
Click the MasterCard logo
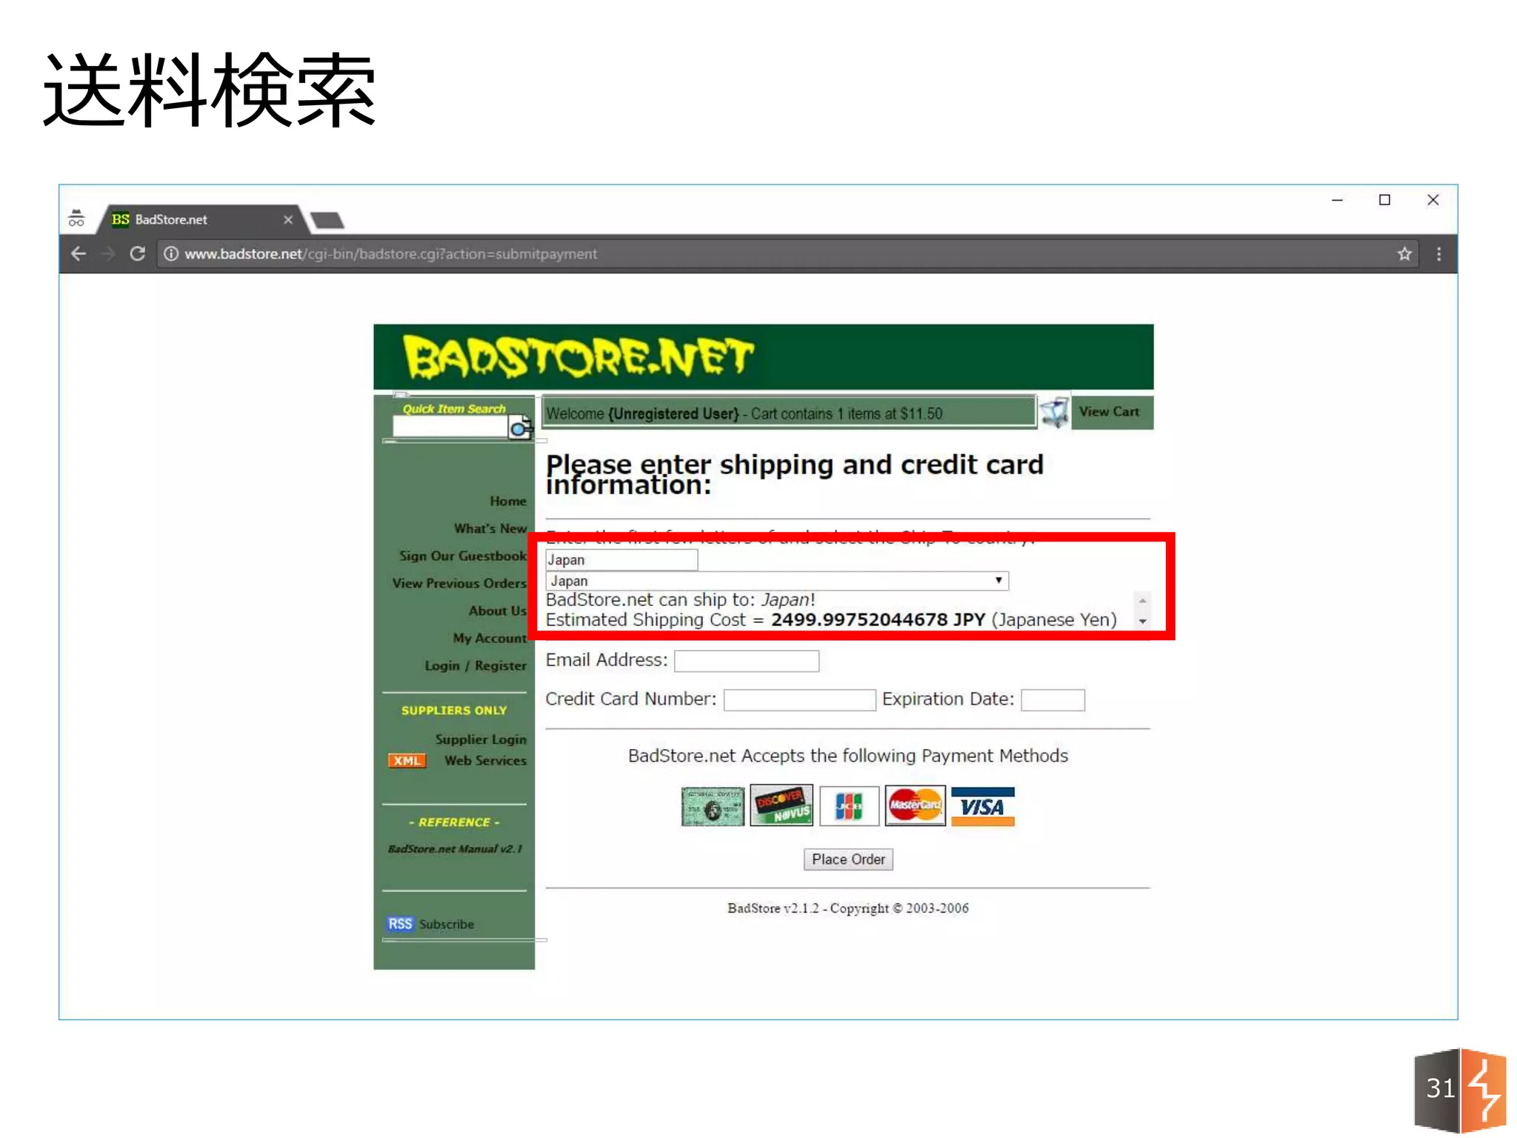pos(915,806)
